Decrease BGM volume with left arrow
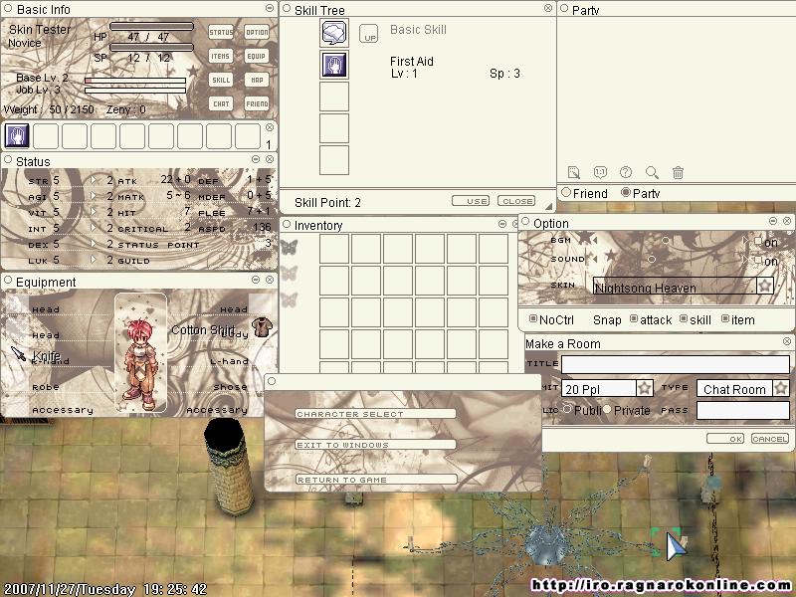The image size is (796, 597). [x=594, y=240]
